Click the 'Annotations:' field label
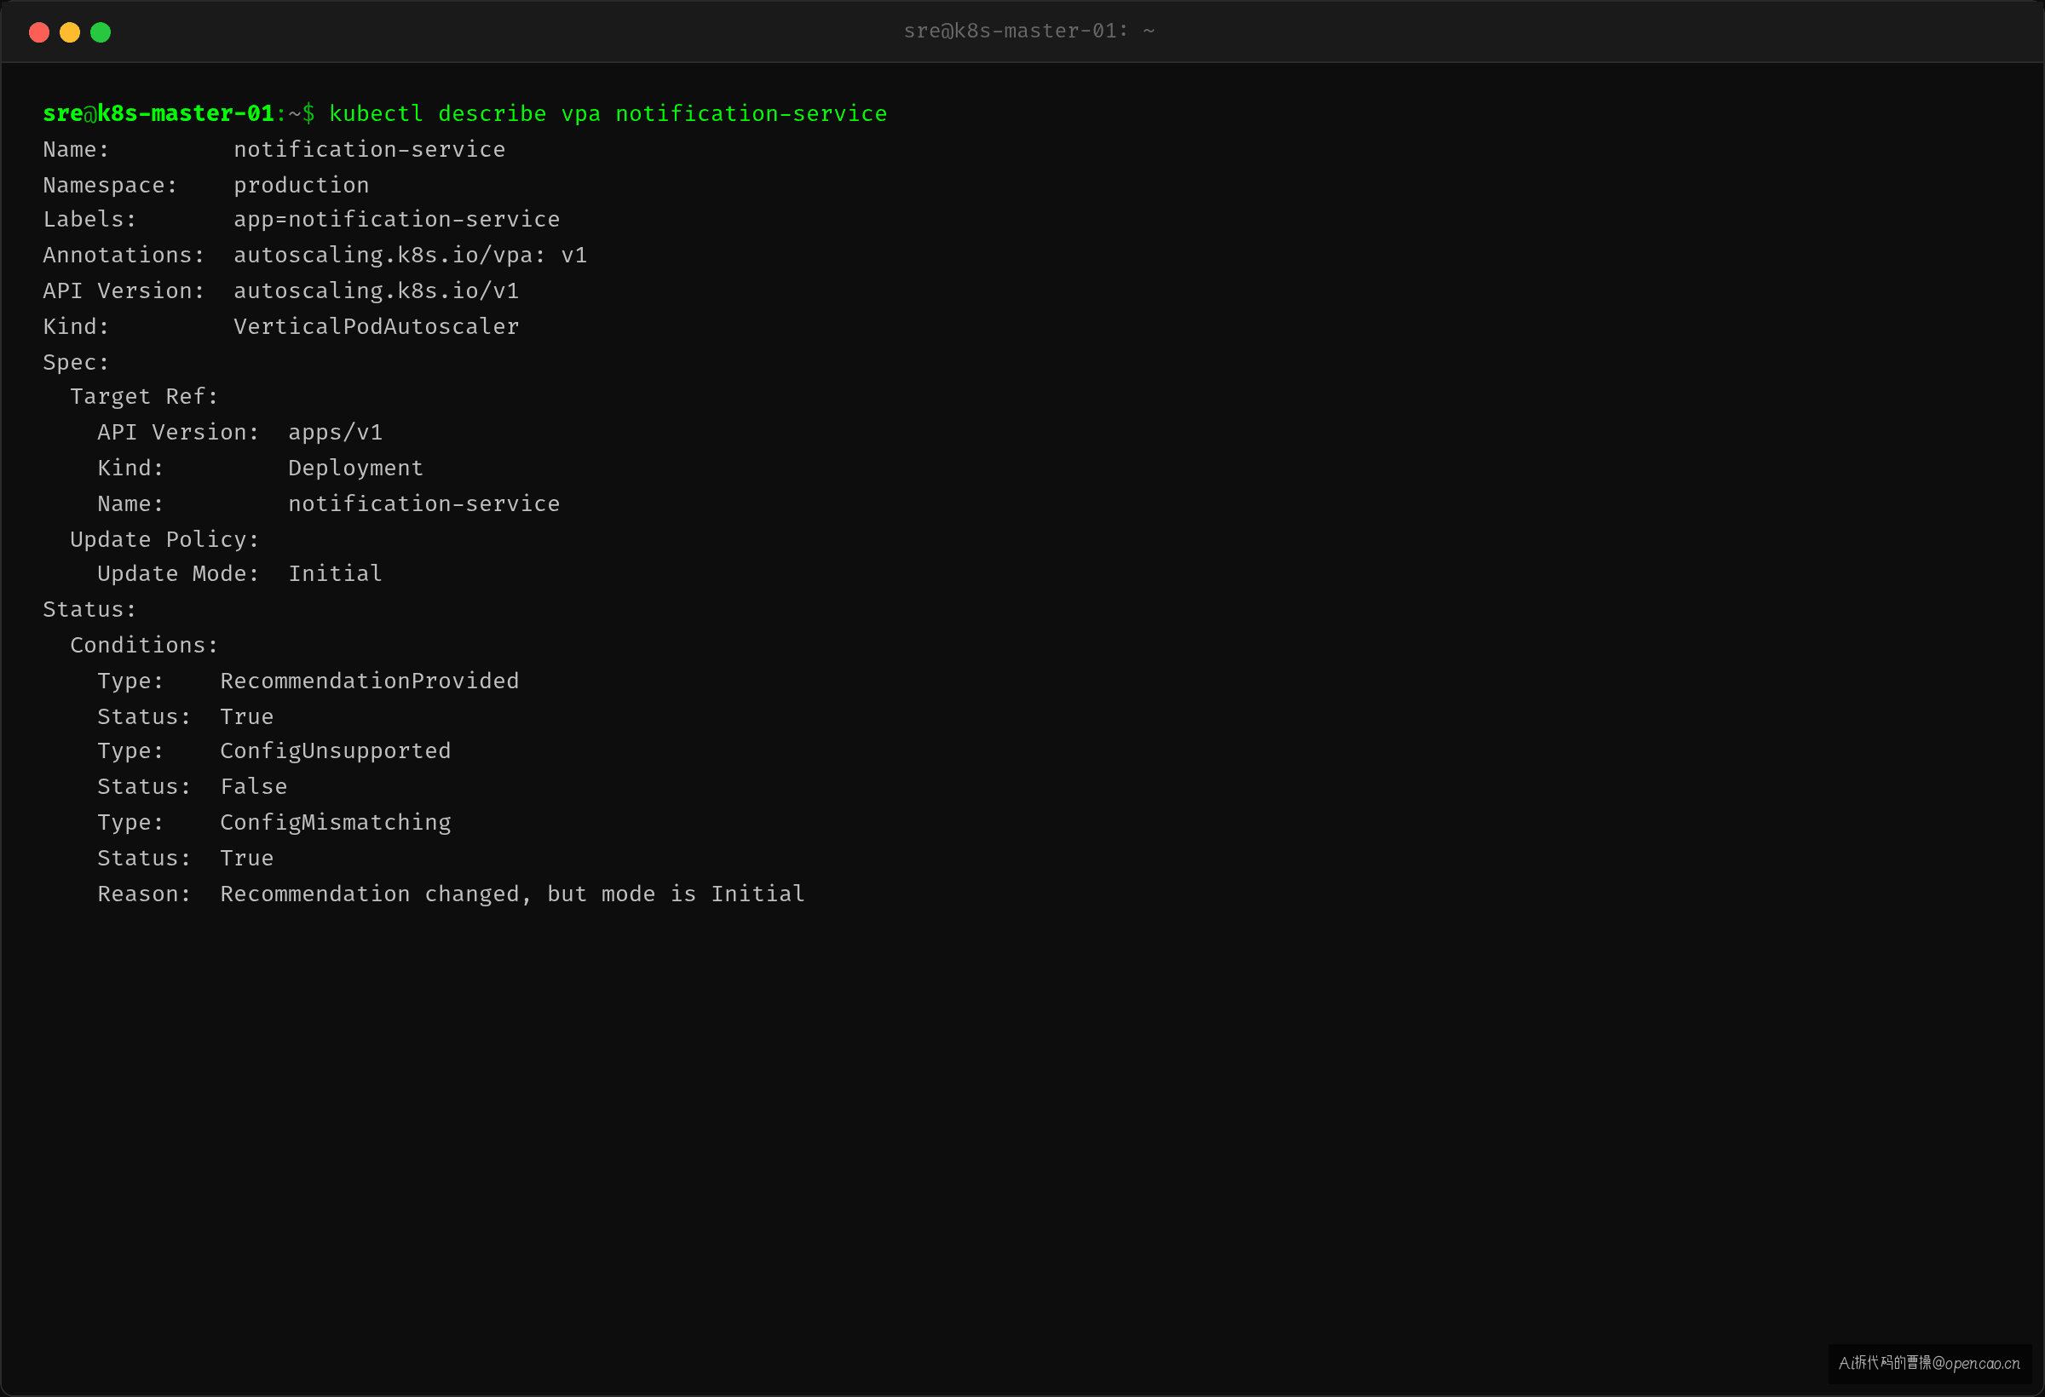Viewport: 2045px width, 1397px height. tap(124, 255)
